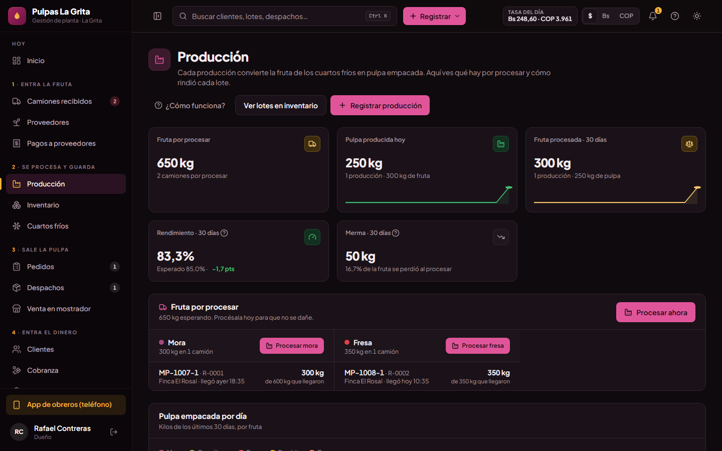Click the ¿Cómo funciona? help link
The height and width of the screenshot is (451, 722).
click(x=190, y=106)
